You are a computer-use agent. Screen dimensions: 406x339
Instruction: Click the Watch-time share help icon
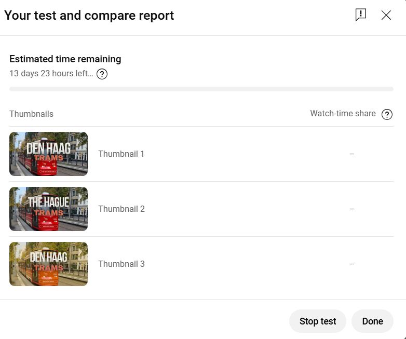tap(387, 114)
